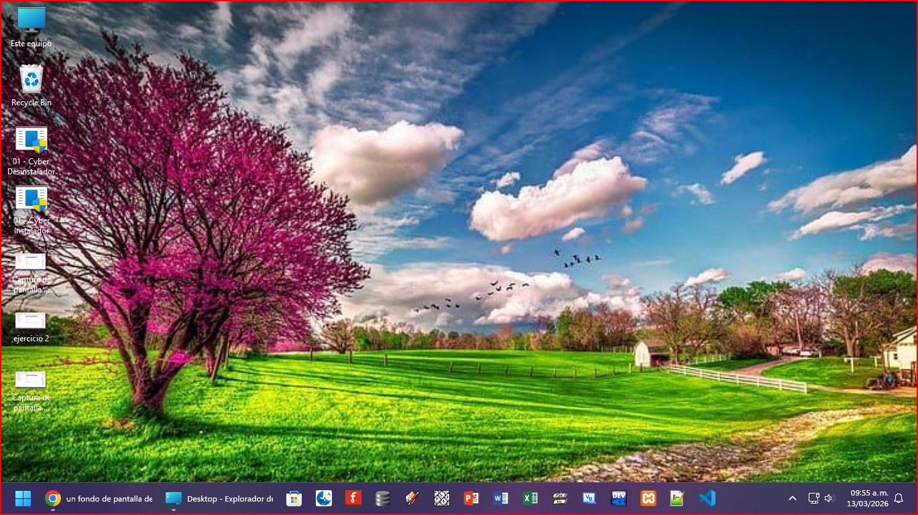Open Visual Basic from the taskbar
This screenshot has height=515, width=918.
pyautogui.click(x=589, y=498)
